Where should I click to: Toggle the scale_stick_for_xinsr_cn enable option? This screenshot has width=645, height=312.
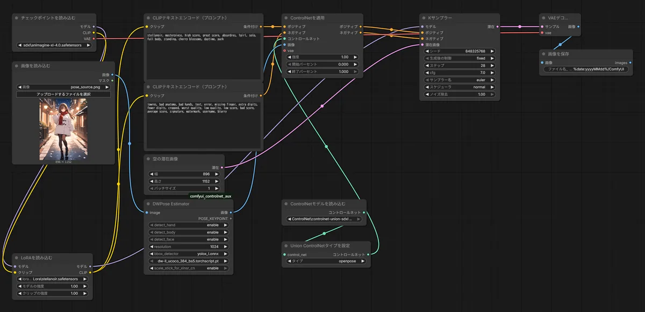point(189,268)
